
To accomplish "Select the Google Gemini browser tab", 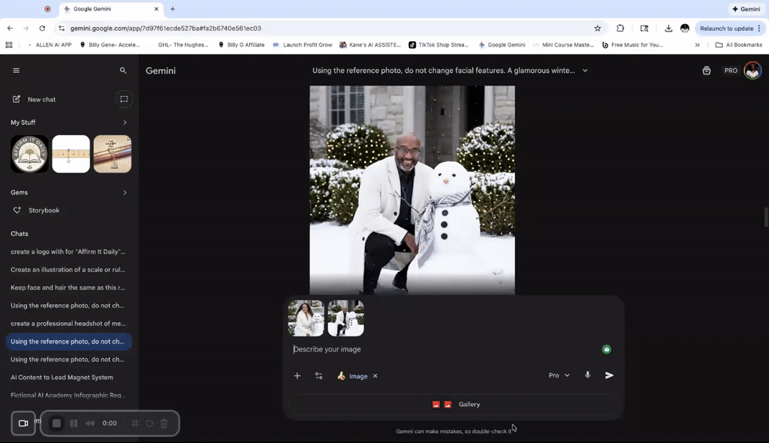I will click(112, 9).
